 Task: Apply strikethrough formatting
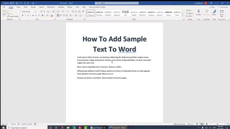click(33, 15)
